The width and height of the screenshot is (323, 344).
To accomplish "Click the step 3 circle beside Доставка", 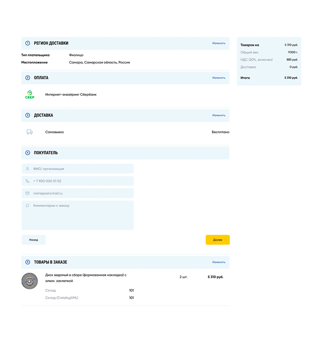I will (x=28, y=116).
